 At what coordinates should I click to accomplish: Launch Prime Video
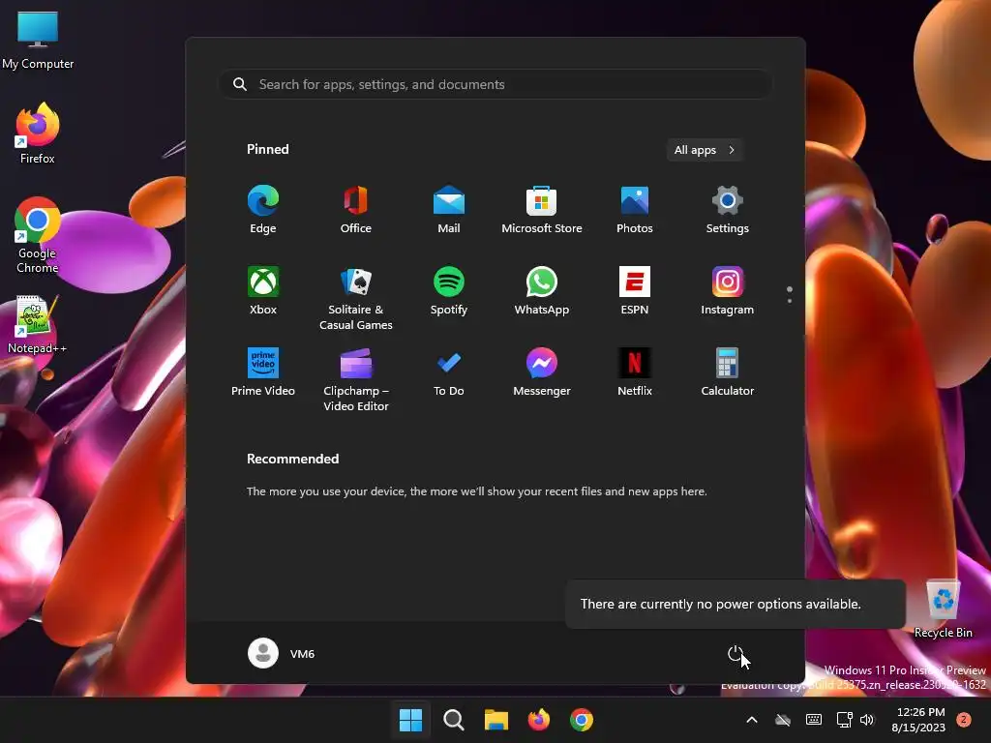263,372
